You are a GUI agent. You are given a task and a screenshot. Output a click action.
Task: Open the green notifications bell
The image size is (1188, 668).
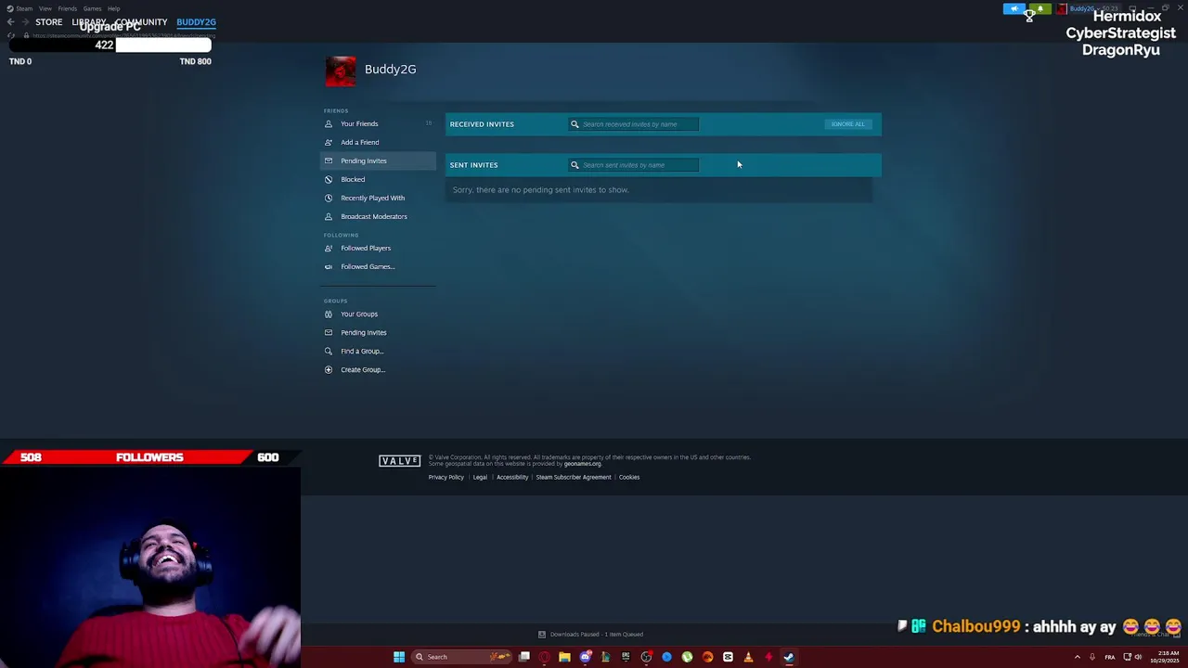coord(1039,8)
